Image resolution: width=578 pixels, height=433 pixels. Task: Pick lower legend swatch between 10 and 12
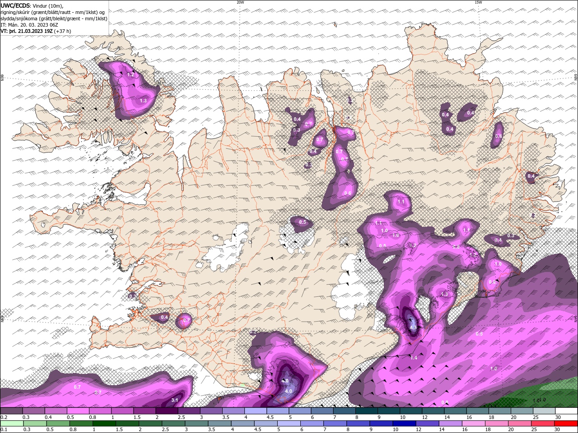[405, 424]
